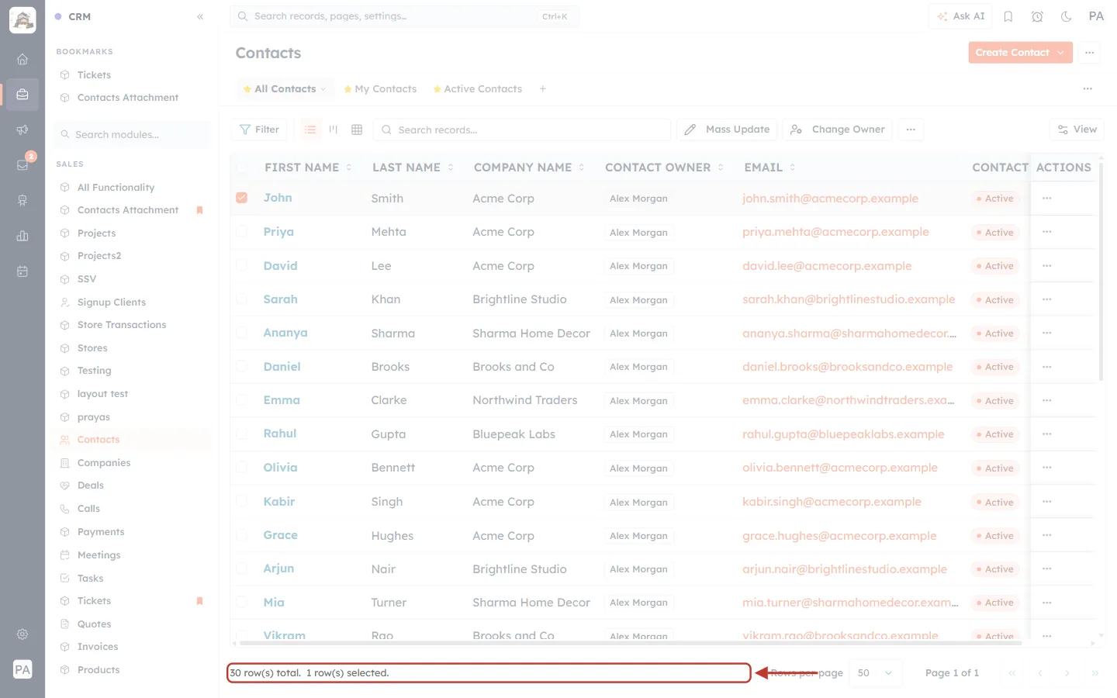
Task: Click the Filter button
Action: point(259,130)
